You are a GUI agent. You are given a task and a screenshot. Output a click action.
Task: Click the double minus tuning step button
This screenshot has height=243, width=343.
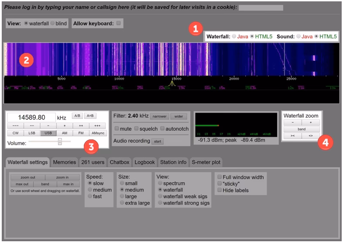32,126
